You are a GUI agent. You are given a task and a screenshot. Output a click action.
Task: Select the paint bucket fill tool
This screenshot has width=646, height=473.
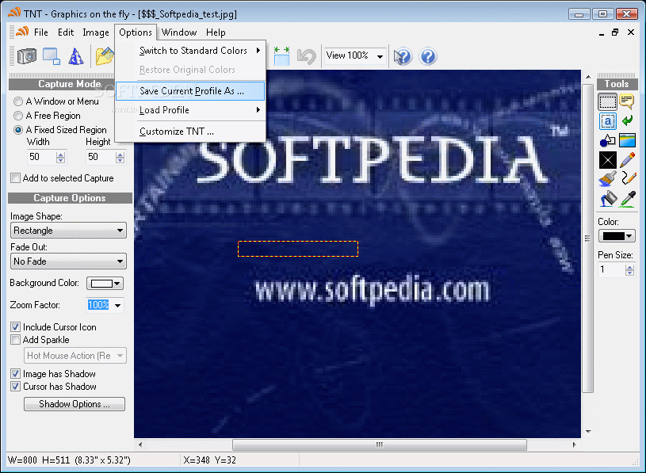[x=608, y=199]
